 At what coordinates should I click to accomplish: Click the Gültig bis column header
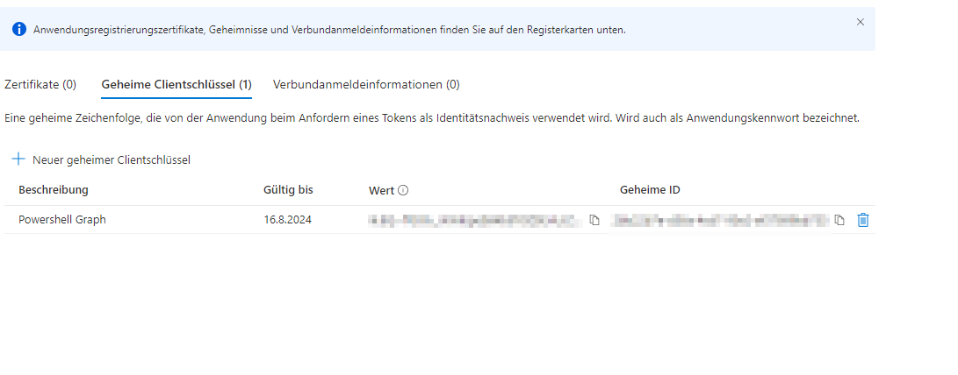[x=288, y=190]
